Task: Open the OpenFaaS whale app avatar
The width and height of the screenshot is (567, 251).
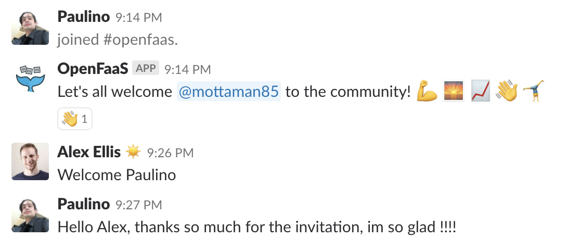Action: 30,79
